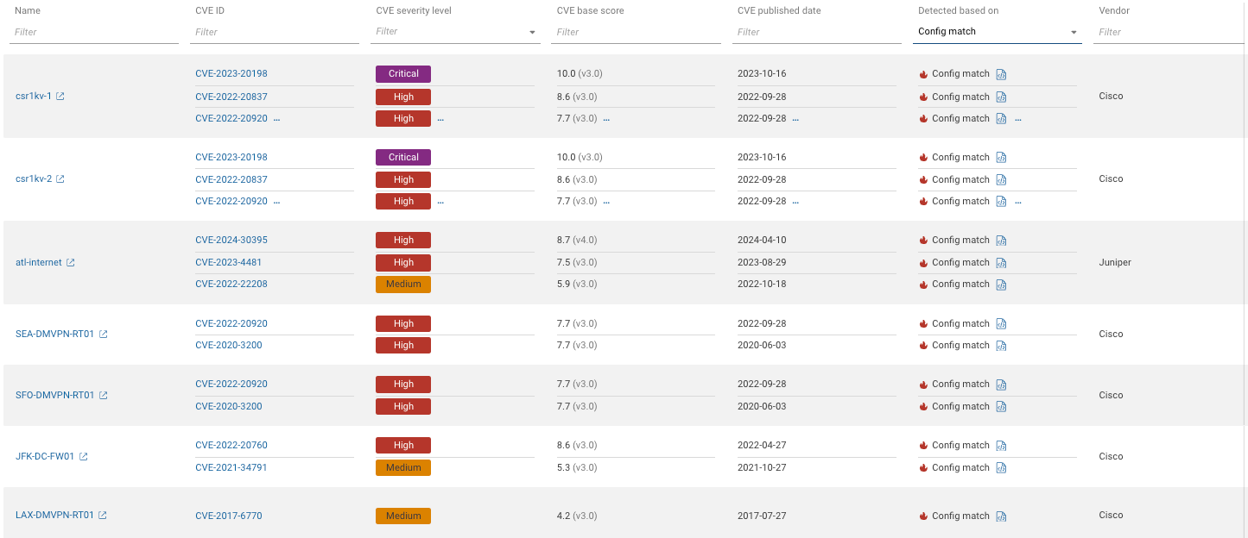The width and height of the screenshot is (1248, 538).
Task: Click the flame exploit icon beside CVE-2024-30395
Action: [x=923, y=240]
